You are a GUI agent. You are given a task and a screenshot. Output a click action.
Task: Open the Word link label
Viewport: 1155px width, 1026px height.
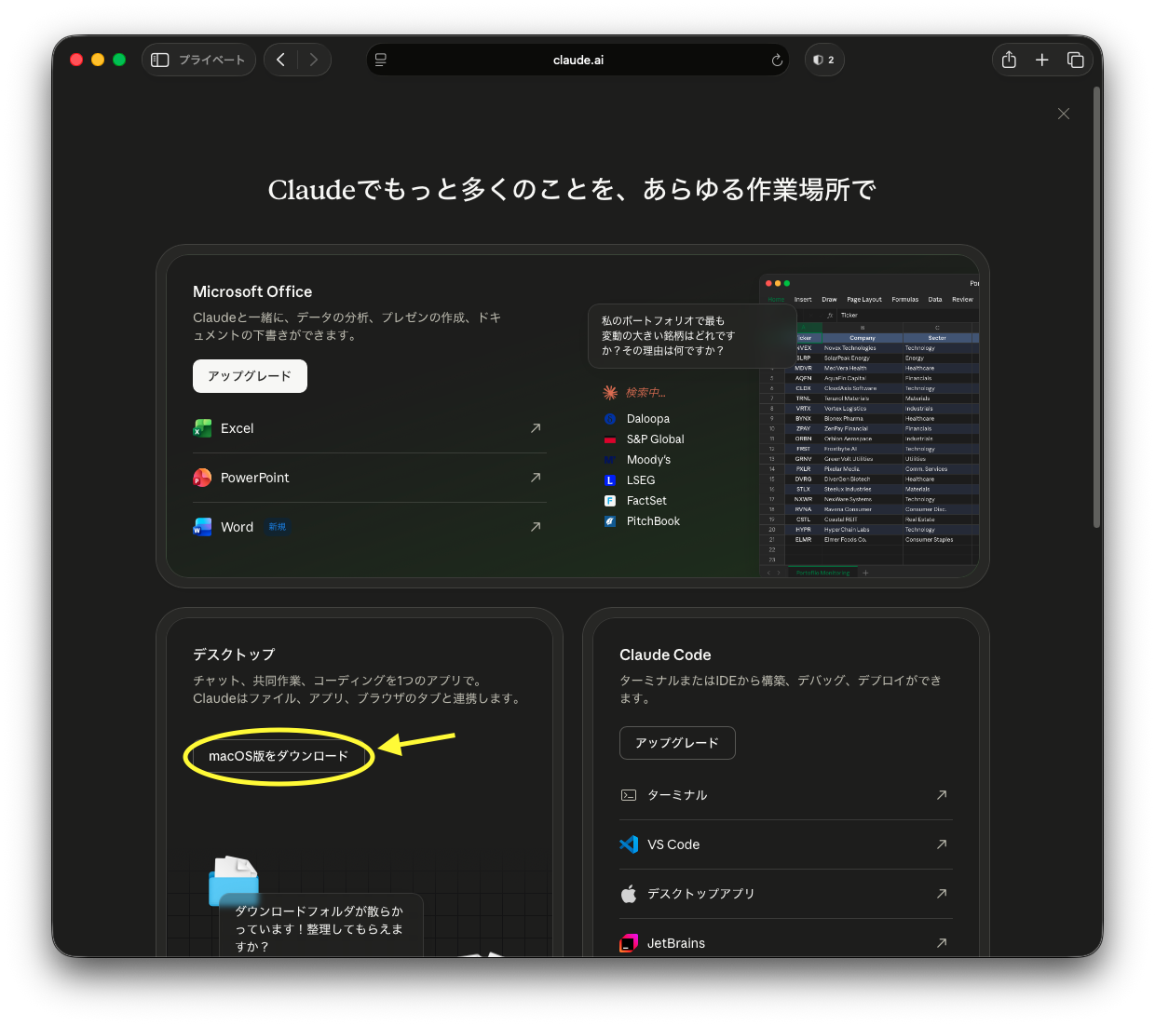point(237,527)
